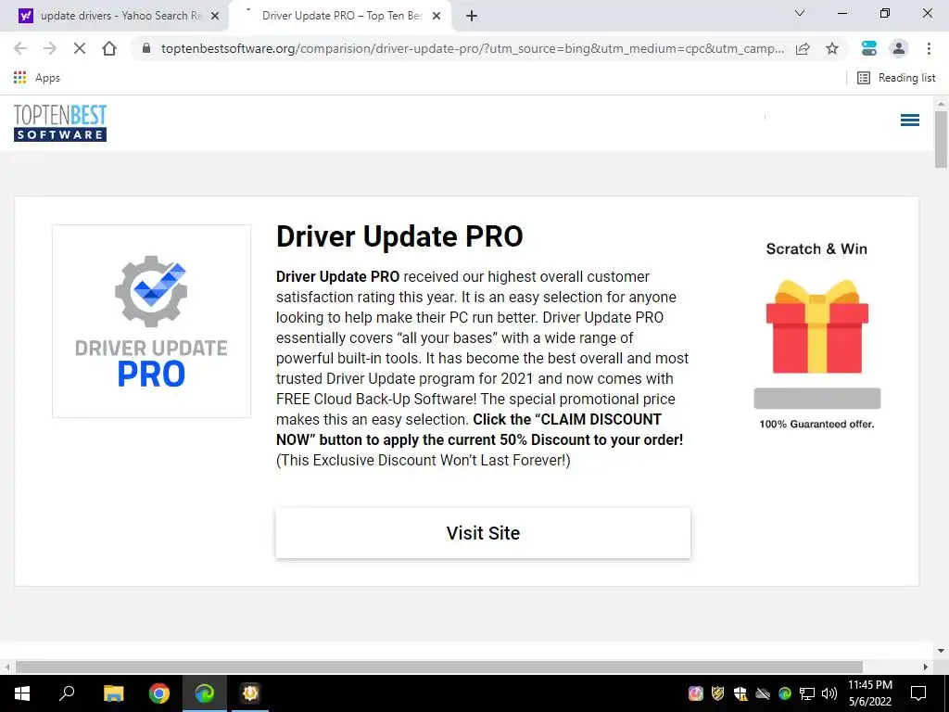
Task: Open Windows taskbar search
Action: [67, 693]
